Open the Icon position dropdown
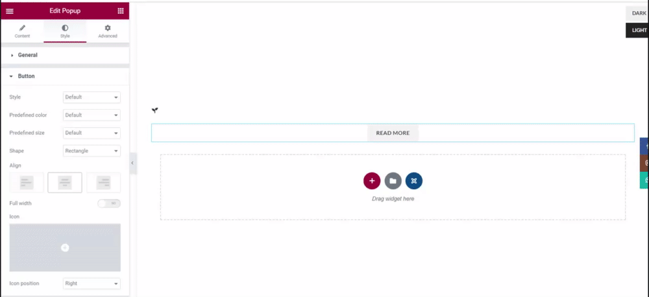649x297 pixels. 92,283
